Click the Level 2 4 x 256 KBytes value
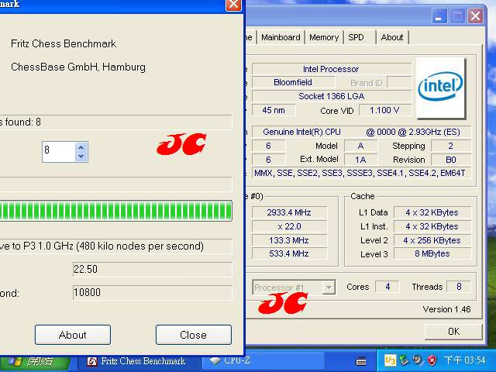The height and width of the screenshot is (372, 496). tap(432, 240)
